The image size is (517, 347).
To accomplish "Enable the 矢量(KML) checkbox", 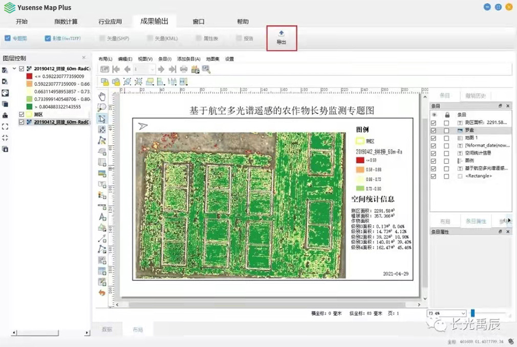I will click(x=150, y=38).
